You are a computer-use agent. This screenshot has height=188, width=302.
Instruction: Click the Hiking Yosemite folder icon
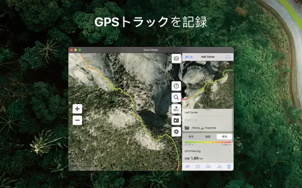pyautogui.click(x=187, y=128)
